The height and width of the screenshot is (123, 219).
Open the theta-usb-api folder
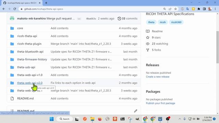pos(26,67)
